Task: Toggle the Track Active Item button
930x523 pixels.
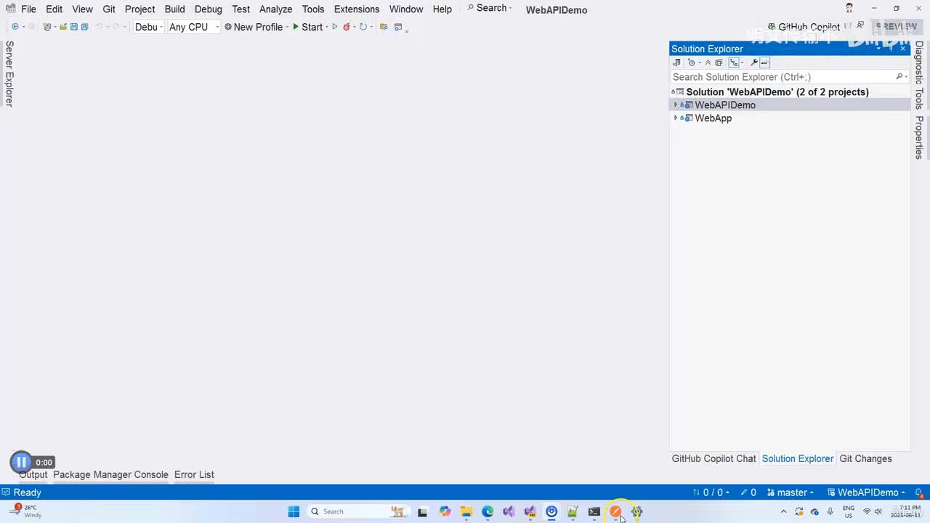Action: (x=734, y=62)
